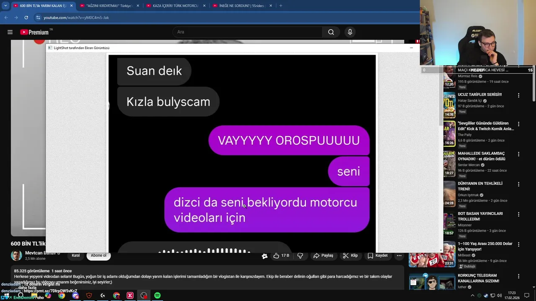This screenshot has height=301, width=536.
Task: View site information icon in address bar
Action: point(38,18)
